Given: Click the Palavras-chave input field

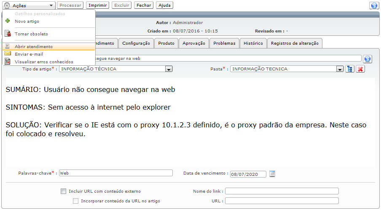Looking at the screenshot, I should tap(115, 173).
